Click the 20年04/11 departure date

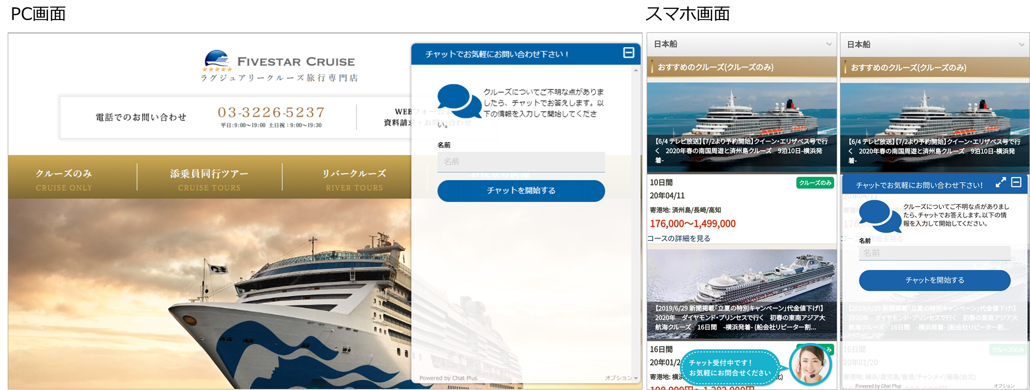point(667,196)
